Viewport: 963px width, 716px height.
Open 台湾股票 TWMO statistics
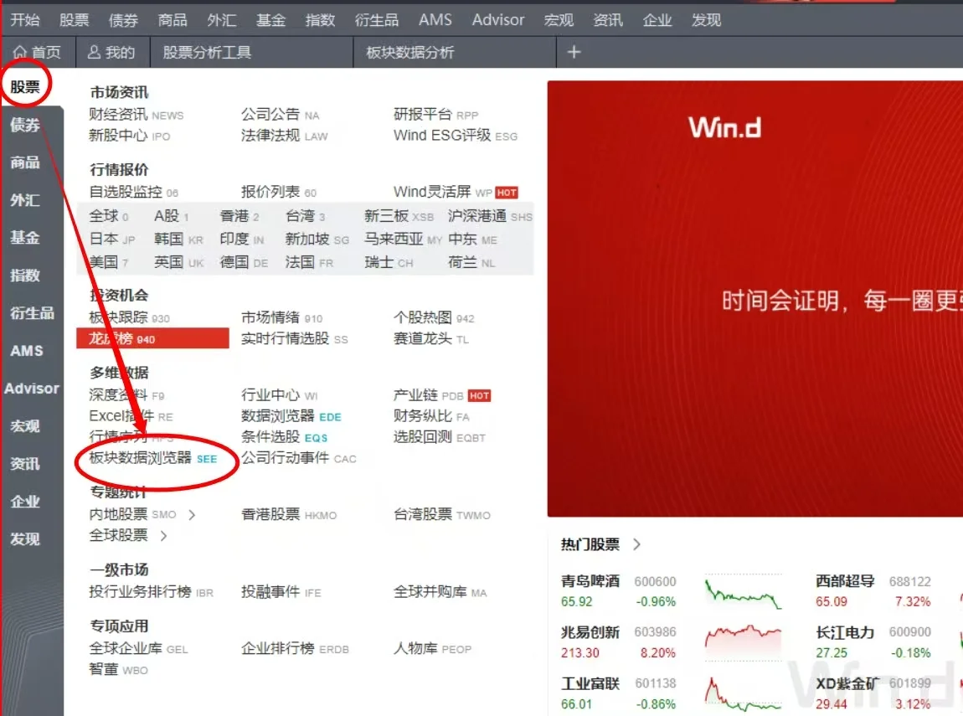coord(442,514)
